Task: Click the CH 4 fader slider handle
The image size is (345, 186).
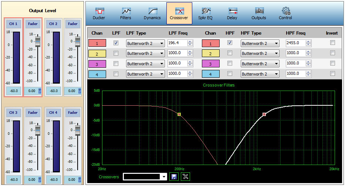Action: (78, 130)
